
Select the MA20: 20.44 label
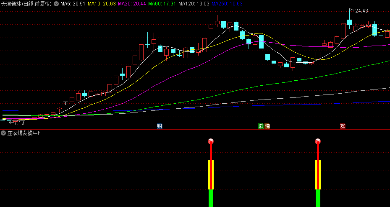[132, 4]
